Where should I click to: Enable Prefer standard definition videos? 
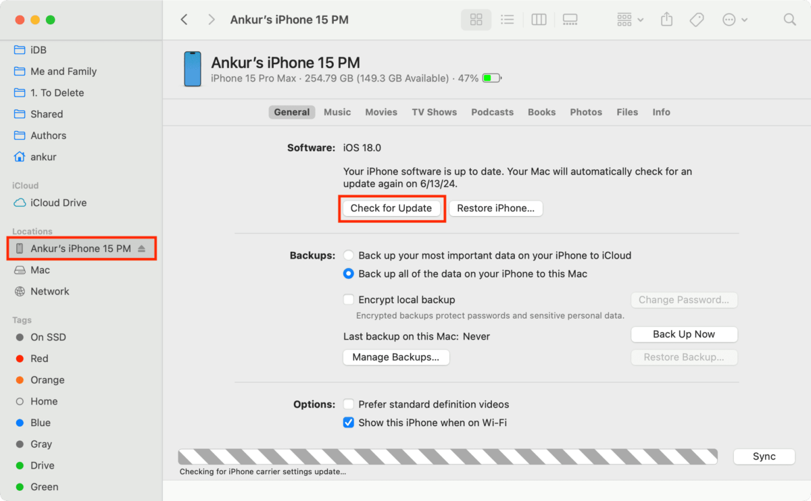click(x=349, y=404)
